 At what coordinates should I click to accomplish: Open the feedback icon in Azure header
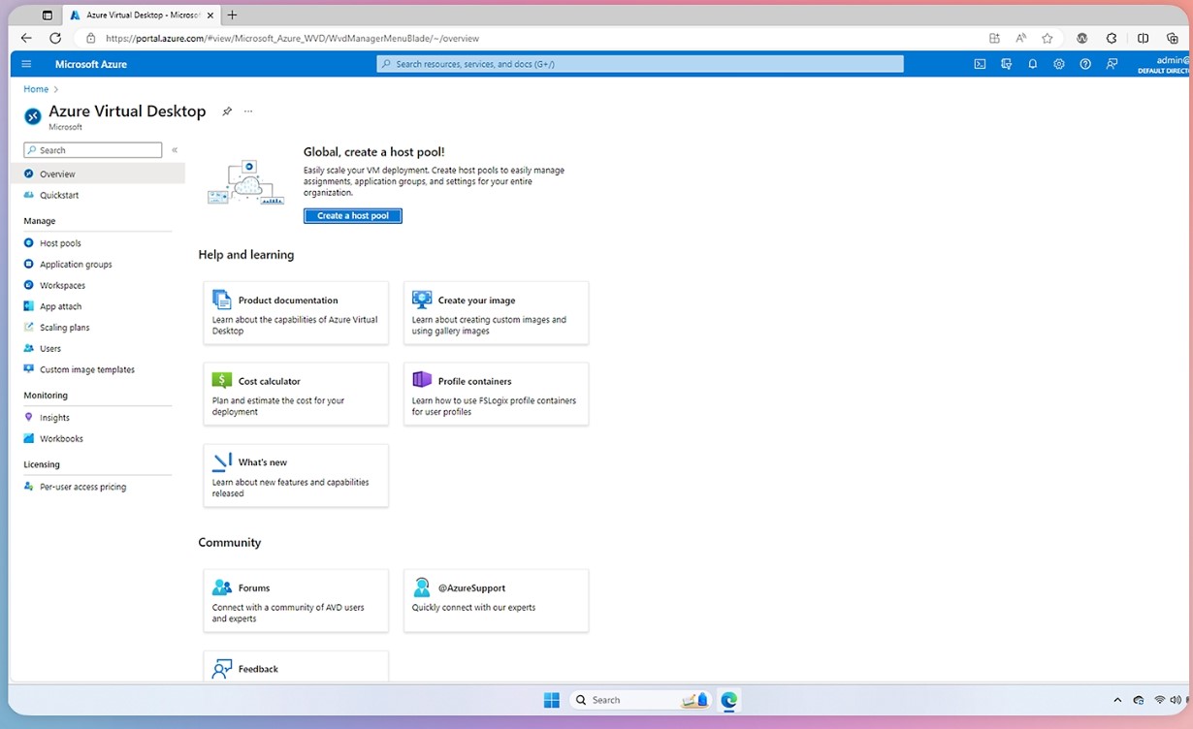(1112, 64)
